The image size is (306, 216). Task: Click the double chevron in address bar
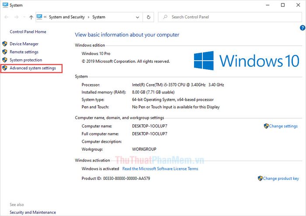click(x=45, y=17)
